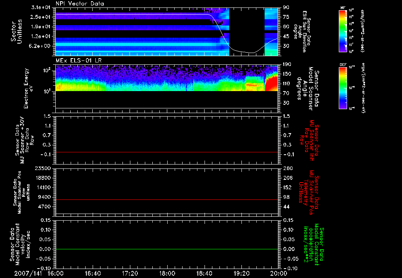Viewport: 402px width, 278px height.
Task: Click the 18:40 time axis label
Action: 204,273
